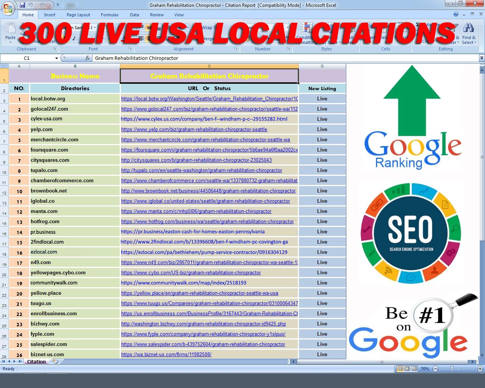Expand the Font dialog launcher
The width and height of the screenshot is (485, 388).
point(130,49)
